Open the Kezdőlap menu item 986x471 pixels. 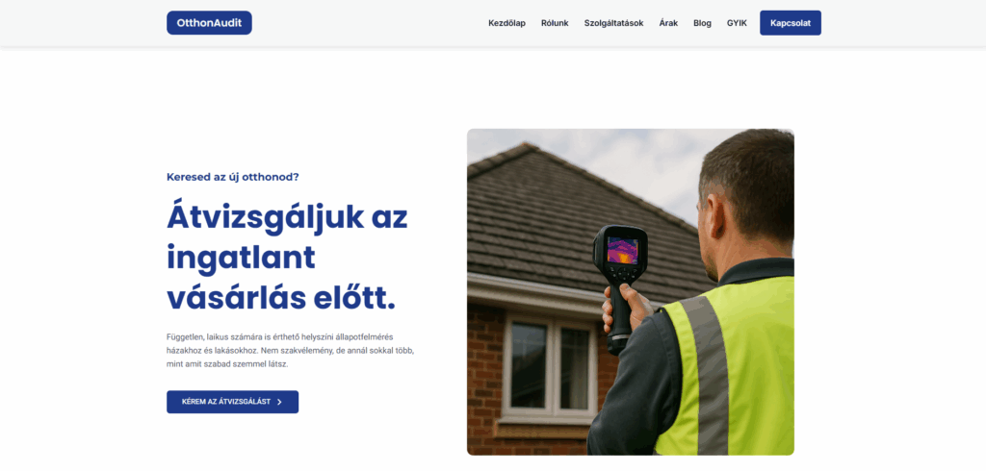point(506,23)
